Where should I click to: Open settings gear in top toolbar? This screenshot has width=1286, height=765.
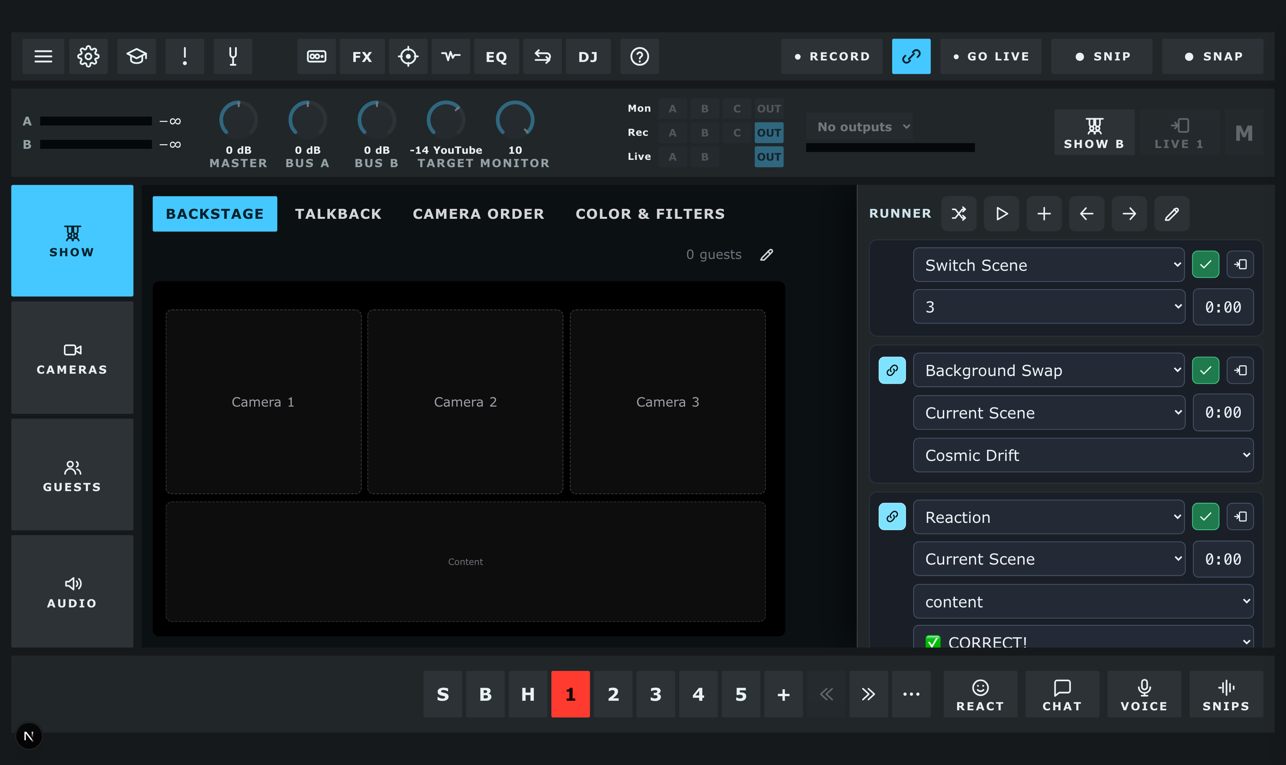coord(88,56)
